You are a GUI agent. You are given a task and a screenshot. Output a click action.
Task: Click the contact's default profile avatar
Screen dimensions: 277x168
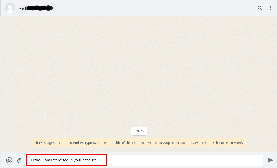tap(10, 8)
